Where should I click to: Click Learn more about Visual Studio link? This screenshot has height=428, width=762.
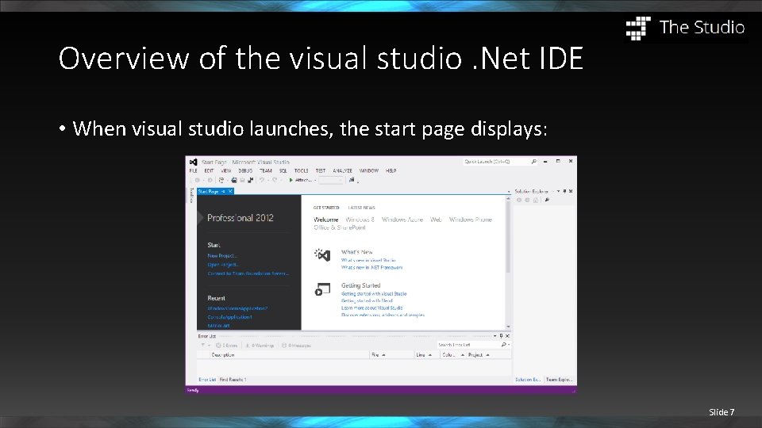pos(371,308)
